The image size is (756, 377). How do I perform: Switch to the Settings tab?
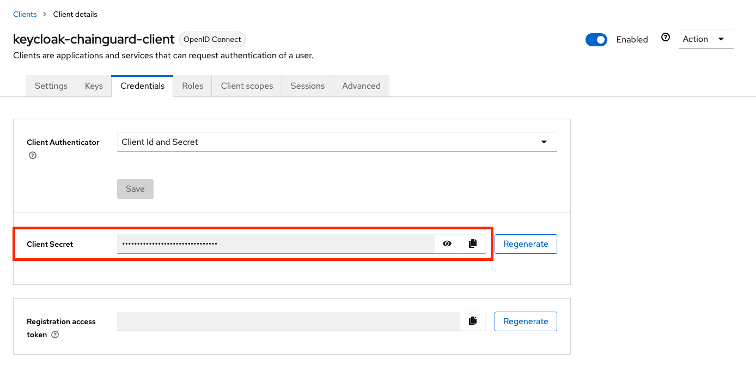(x=51, y=86)
